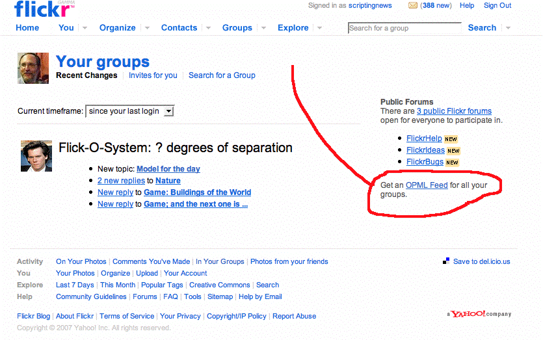Expand the Organize menu arrow
The image size is (543, 340).
pyautogui.click(x=146, y=28)
